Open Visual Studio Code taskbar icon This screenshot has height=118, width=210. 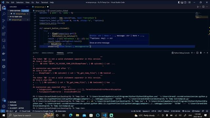[104, 115]
